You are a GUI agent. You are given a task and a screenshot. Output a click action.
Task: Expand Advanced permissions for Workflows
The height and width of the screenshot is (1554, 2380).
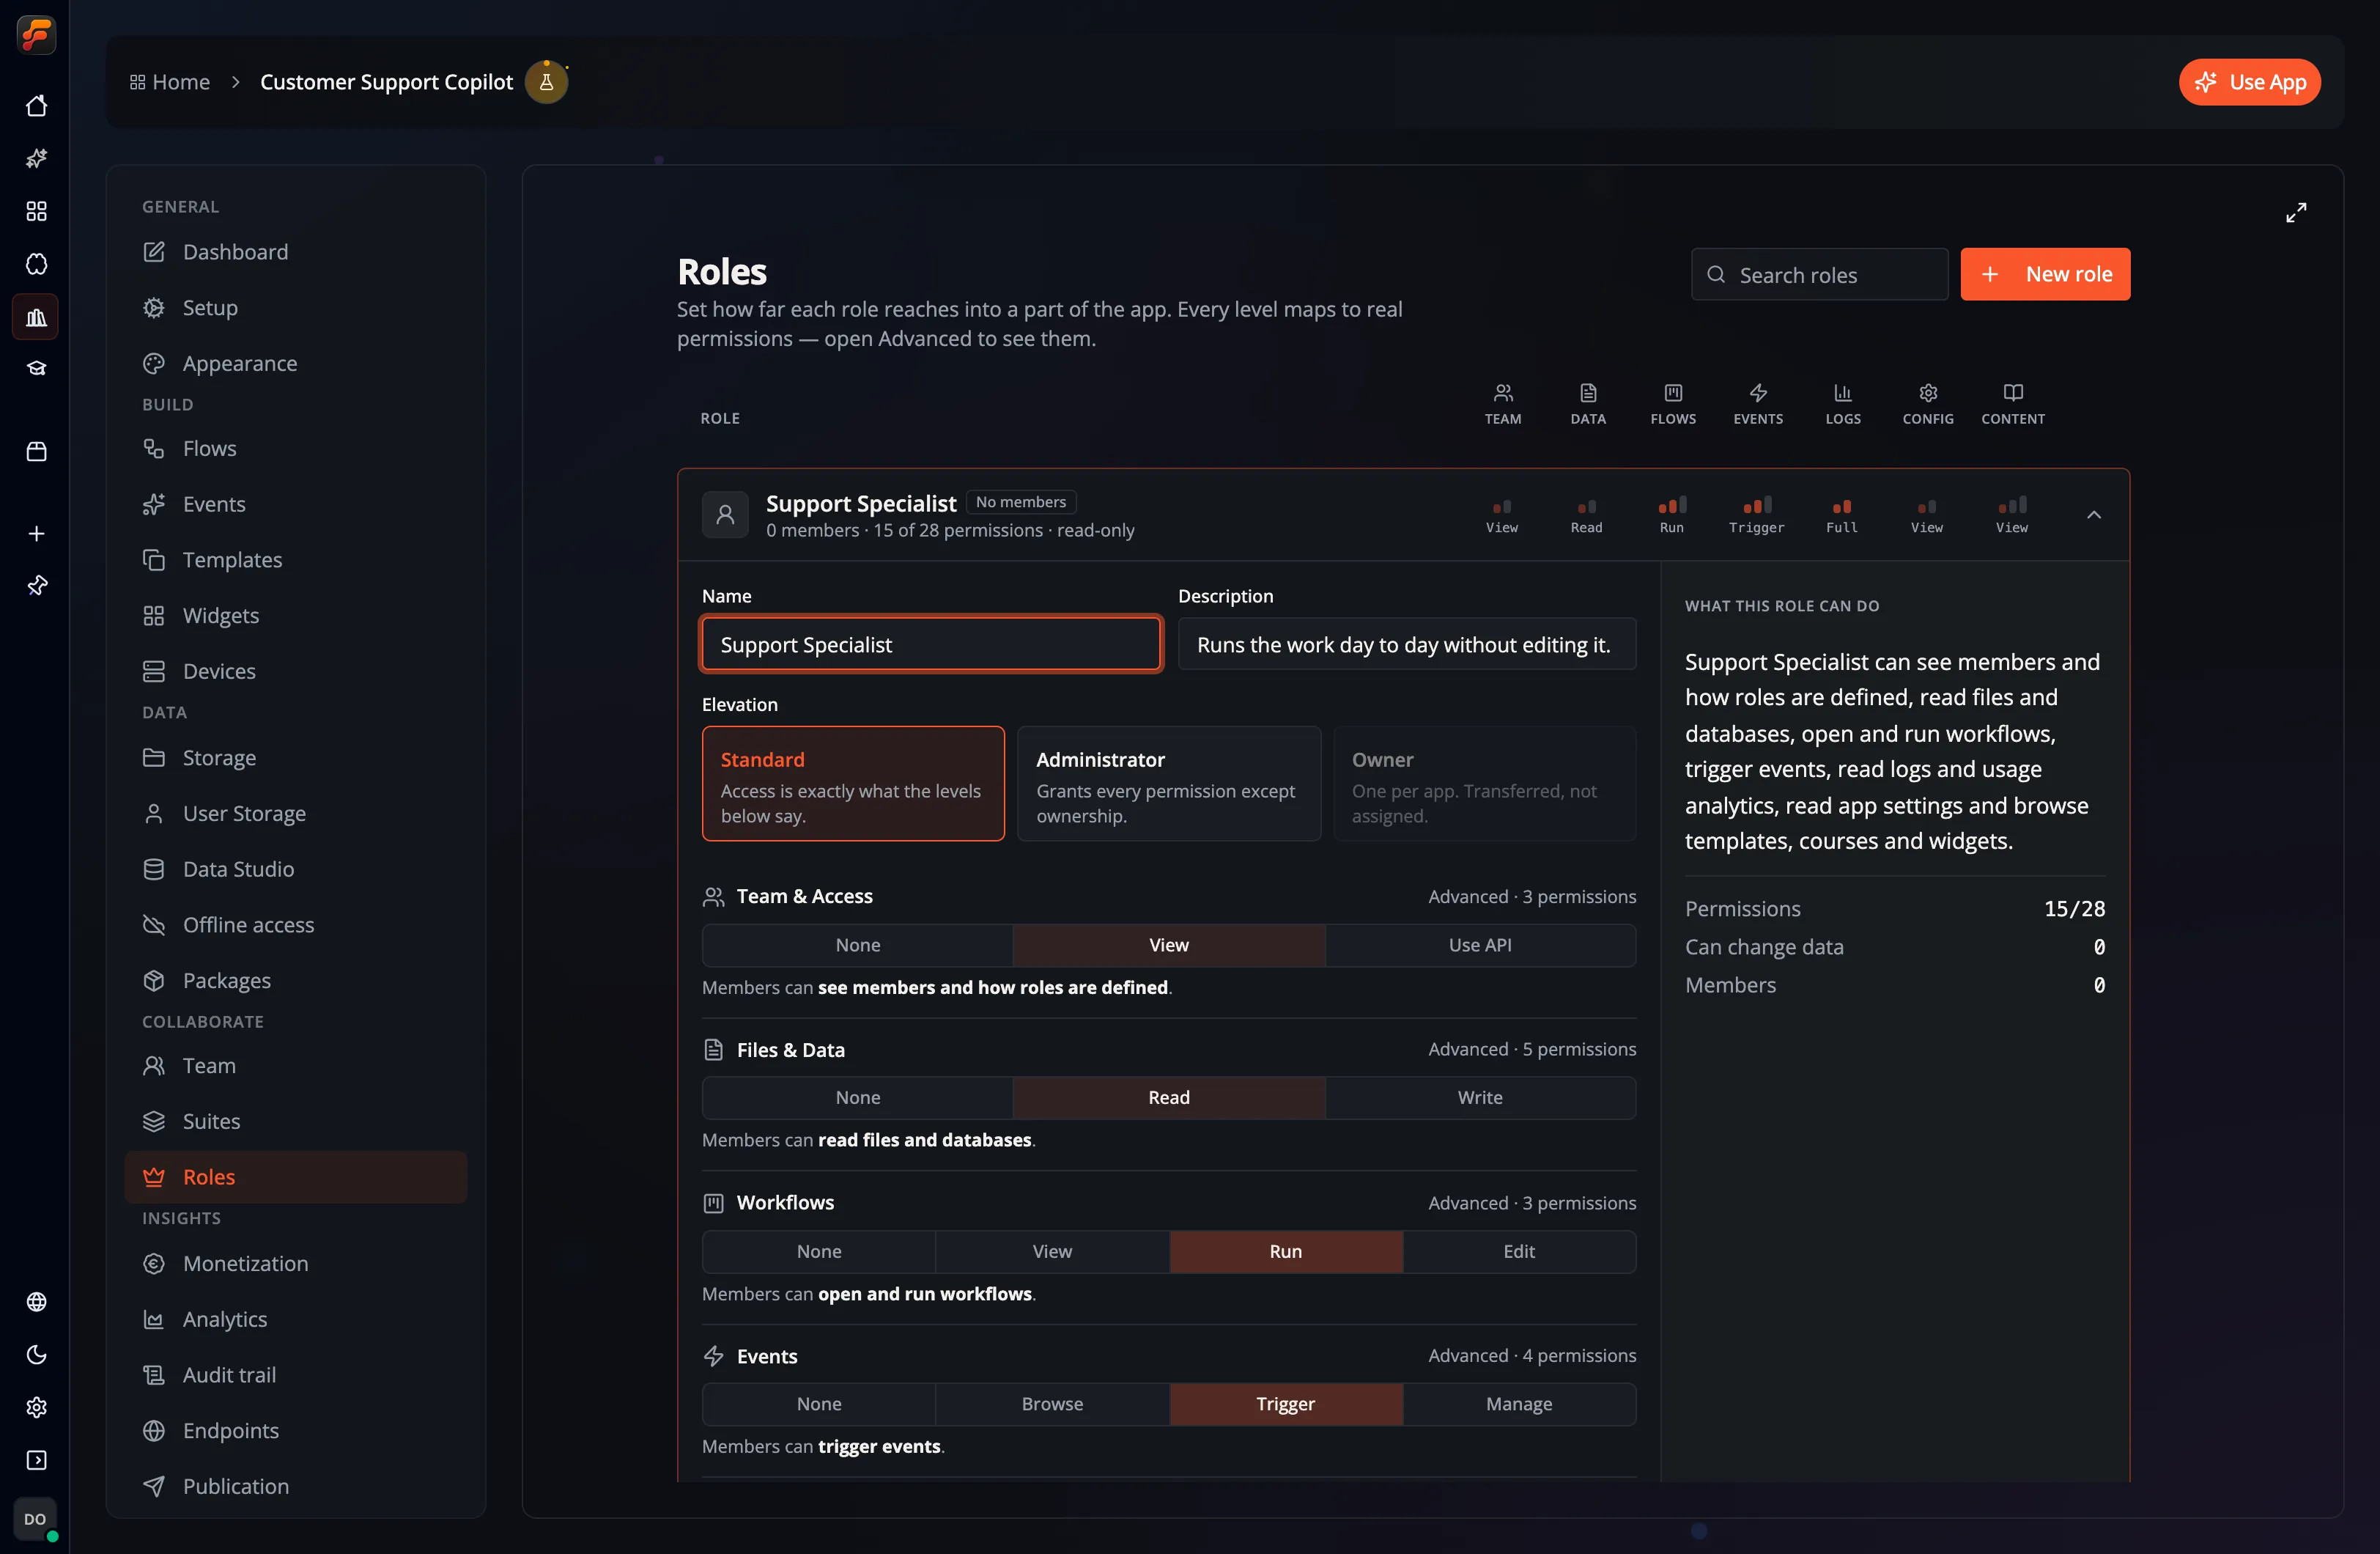(1532, 1203)
